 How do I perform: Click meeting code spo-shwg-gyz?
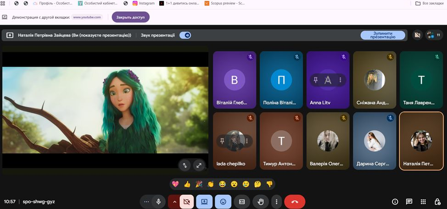(x=39, y=202)
